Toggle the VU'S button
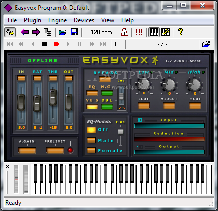The width and height of the screenshot is (218, 211). pyautogui.click(x=92, y=107)
